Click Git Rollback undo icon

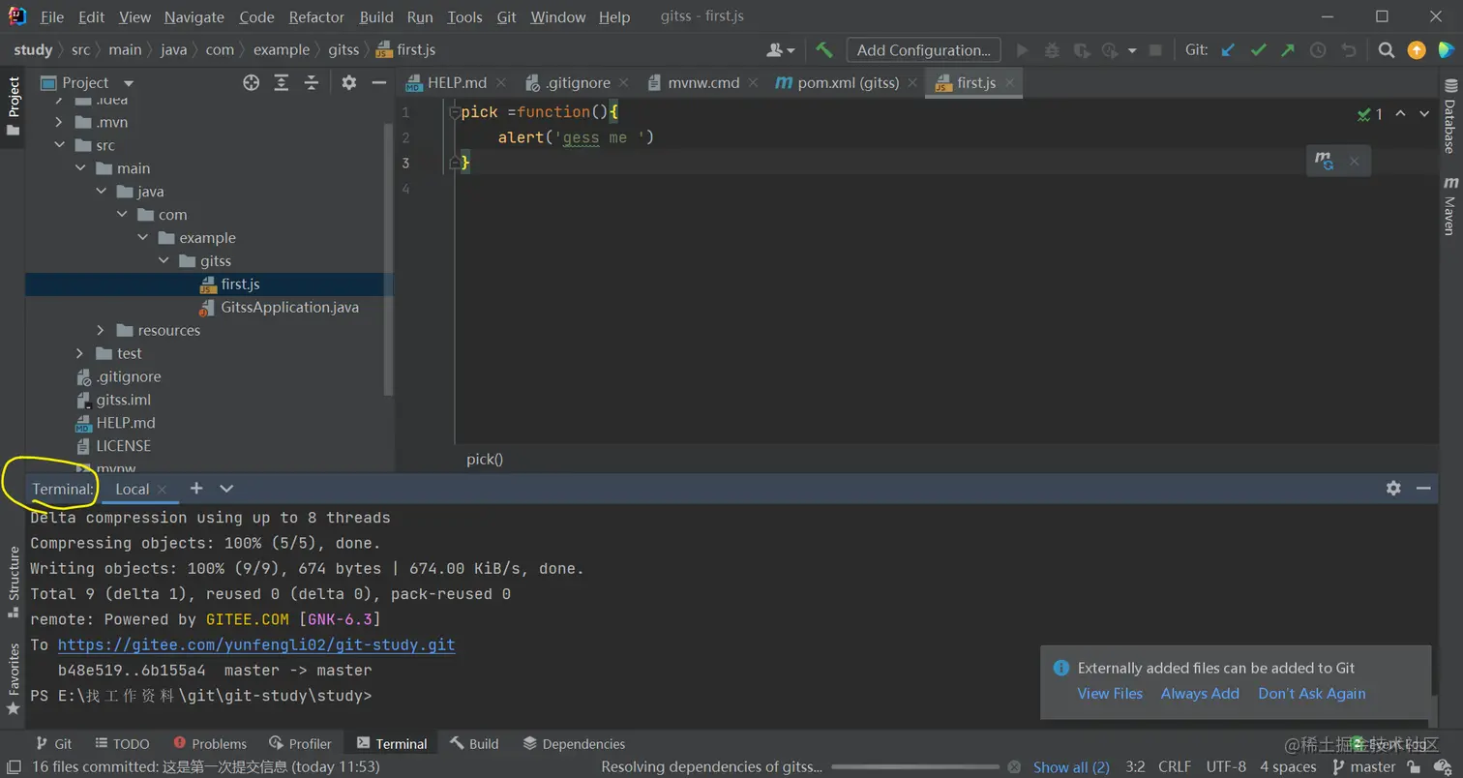coord(1348,50)
